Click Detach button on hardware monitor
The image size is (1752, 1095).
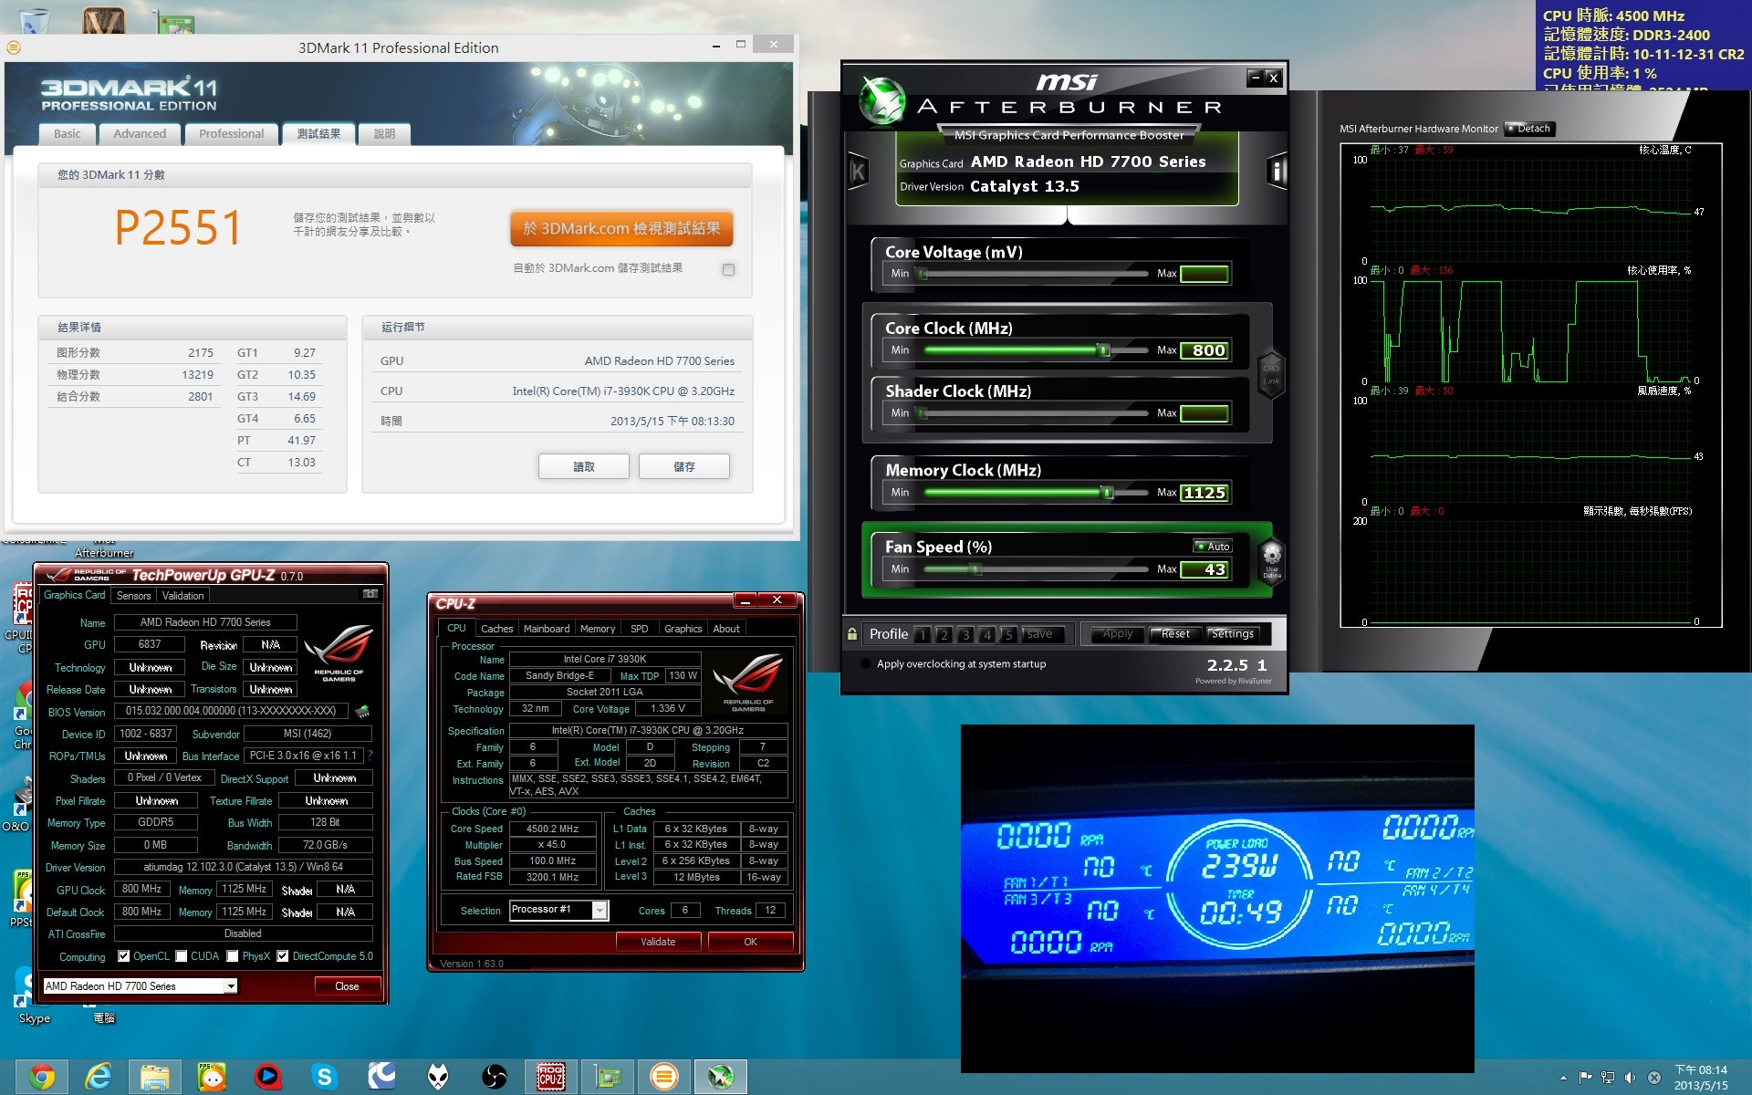pos(1528,129)
